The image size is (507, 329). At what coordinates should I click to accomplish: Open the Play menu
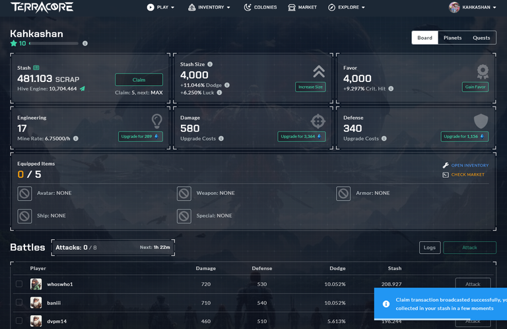pos(160,7)
